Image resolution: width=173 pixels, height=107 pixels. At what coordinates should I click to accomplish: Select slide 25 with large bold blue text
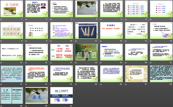tap(86, 75)
